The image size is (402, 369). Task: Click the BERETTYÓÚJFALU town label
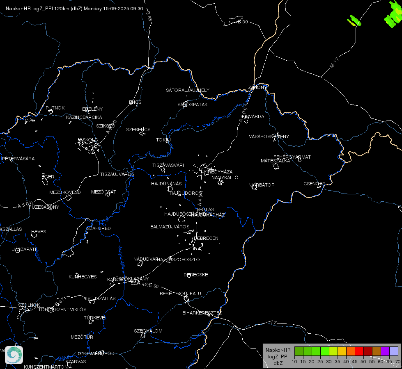click(x=181, y=294)
